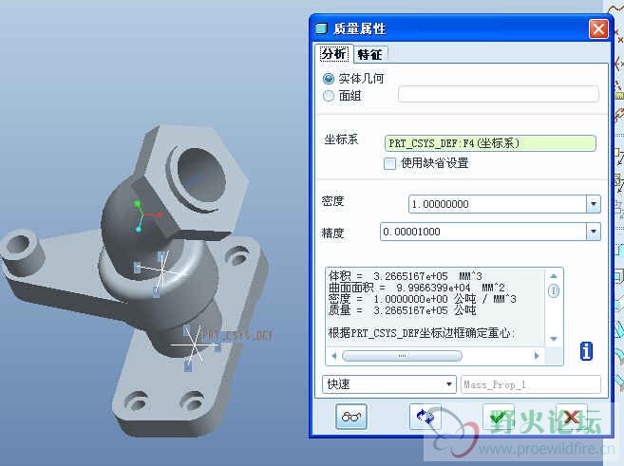Open the blue info icon

click(x=586, y=351)
